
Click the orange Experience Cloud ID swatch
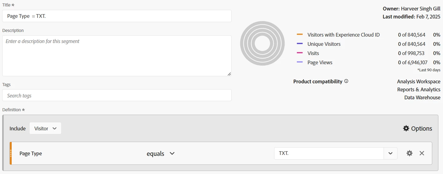tap(300, 34)
